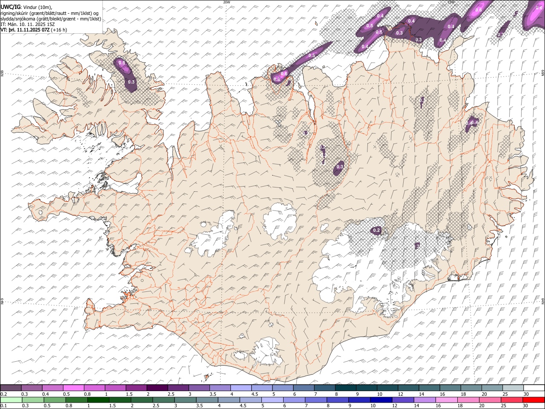545x409 pixels.
Task: Click the 0.3 snowfall value in the Westfjords patch
Action: [x=131, y=82]
